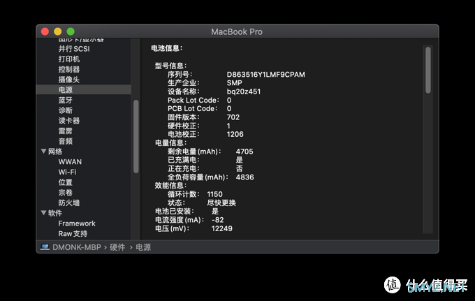This screenshot has height=301, width=475.
Task: Select 诊断 in the sidebar
Action: tap(66, 110)
